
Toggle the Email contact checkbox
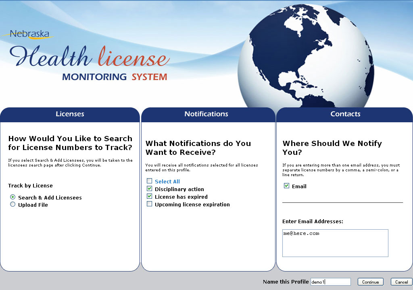(287, 186)
